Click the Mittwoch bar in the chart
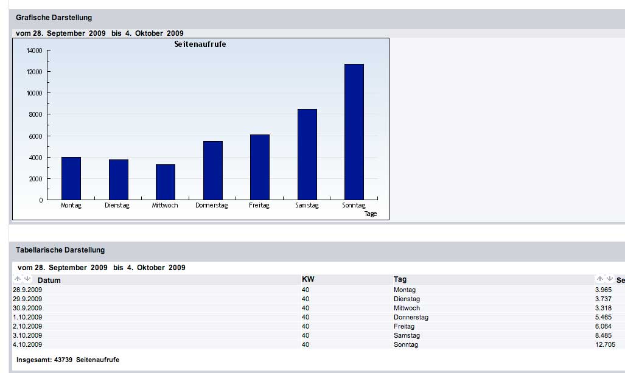 tap(166, 181)
